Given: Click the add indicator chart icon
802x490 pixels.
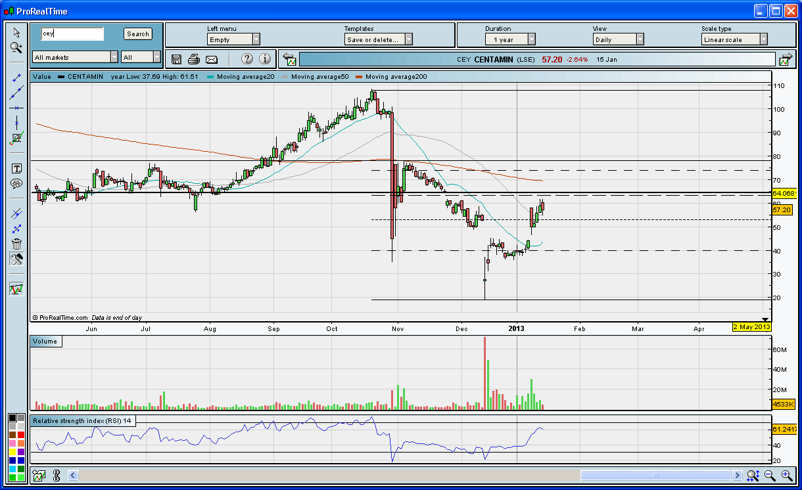Looking at the screenshot, I should [x=39, y=475].
